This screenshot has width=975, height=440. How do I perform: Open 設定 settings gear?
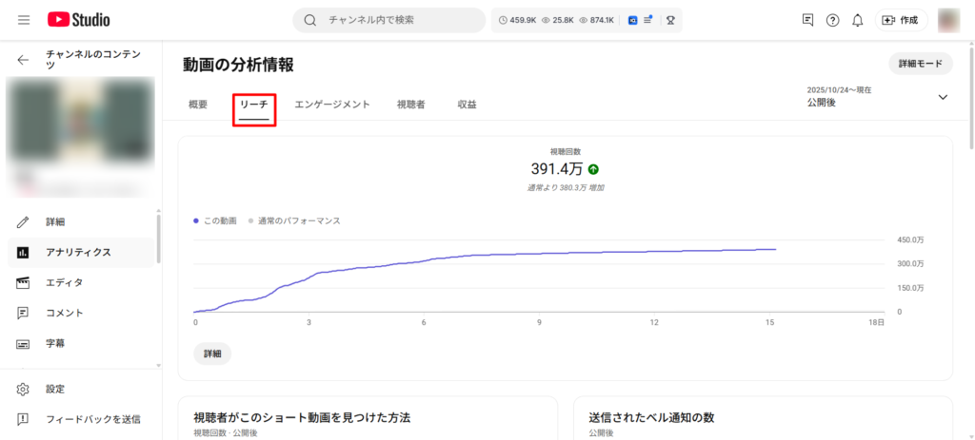(x=55, y=389)
